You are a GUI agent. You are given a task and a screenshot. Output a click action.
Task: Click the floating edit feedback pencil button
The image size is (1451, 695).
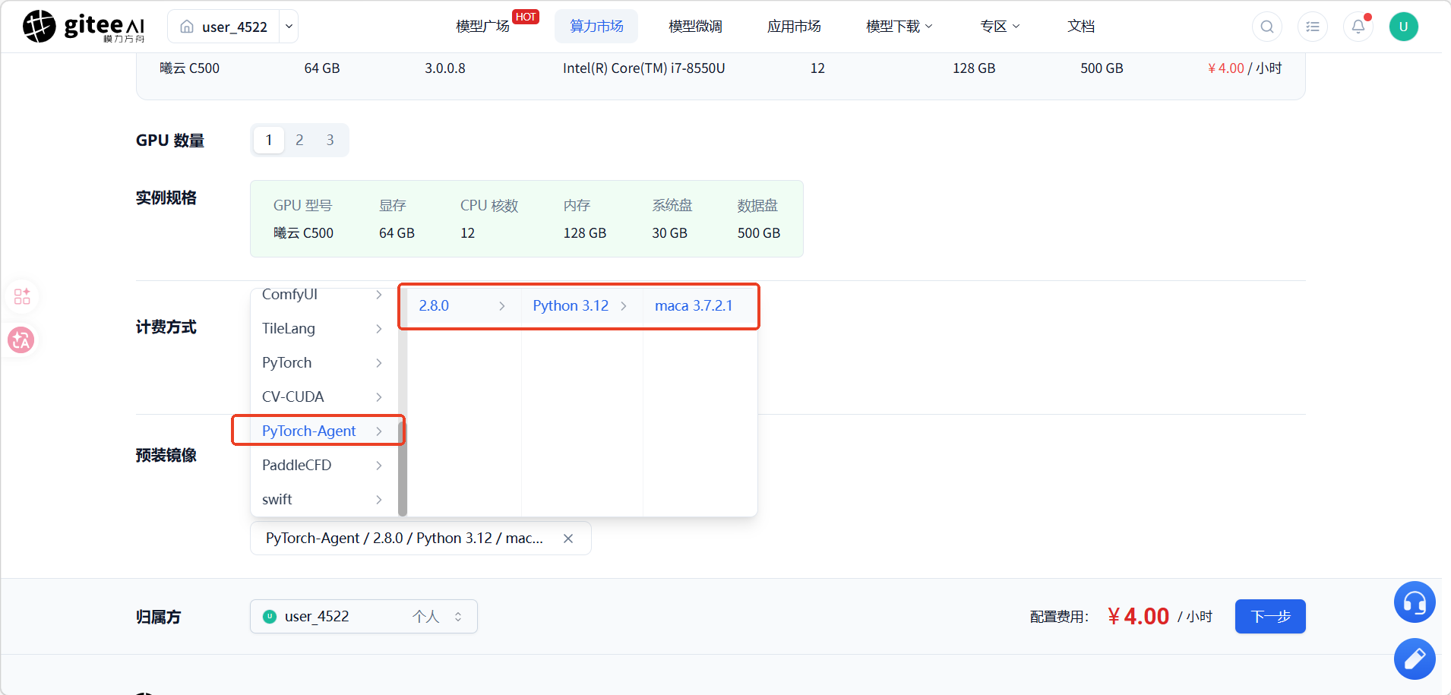(x=1415, y=659)
